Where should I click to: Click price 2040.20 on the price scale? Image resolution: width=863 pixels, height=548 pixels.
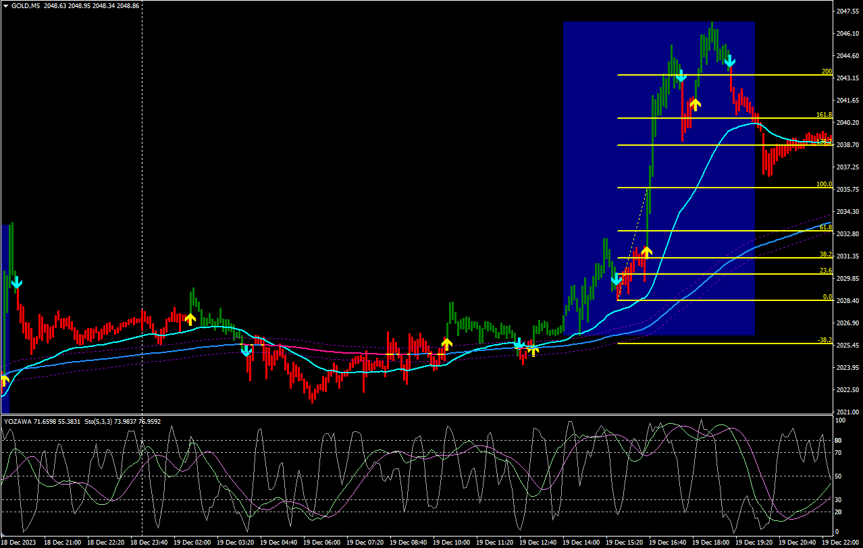[x=847, y=122]
